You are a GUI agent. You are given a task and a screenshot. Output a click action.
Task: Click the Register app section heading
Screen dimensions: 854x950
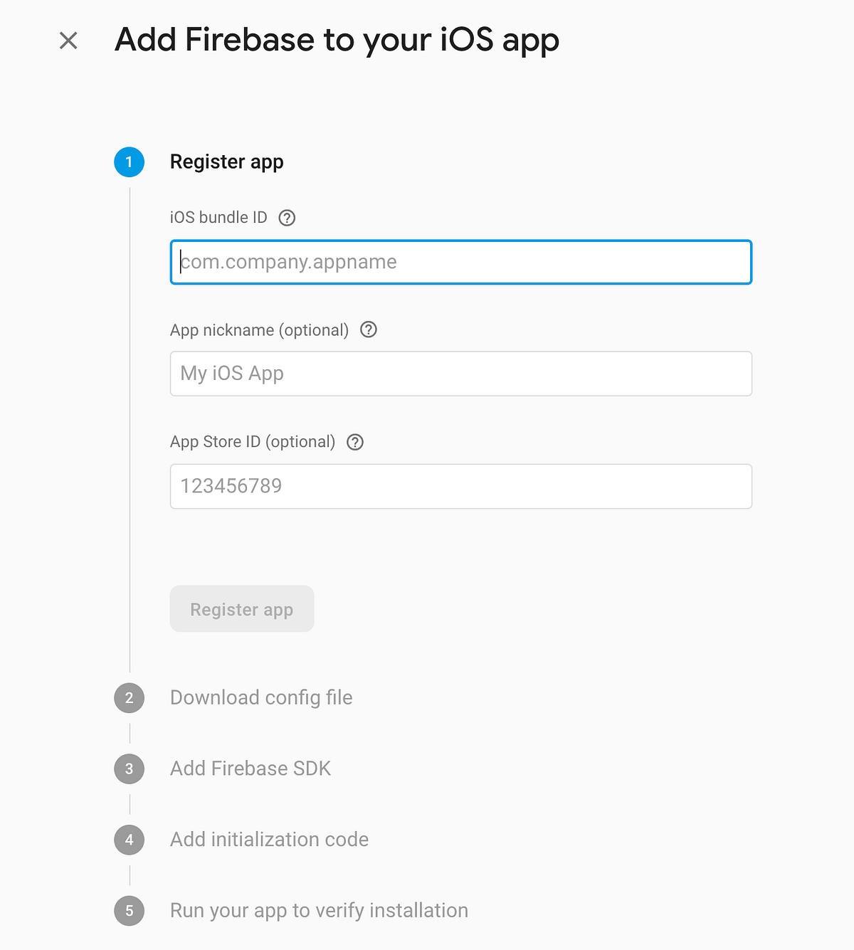click(226, 162)
